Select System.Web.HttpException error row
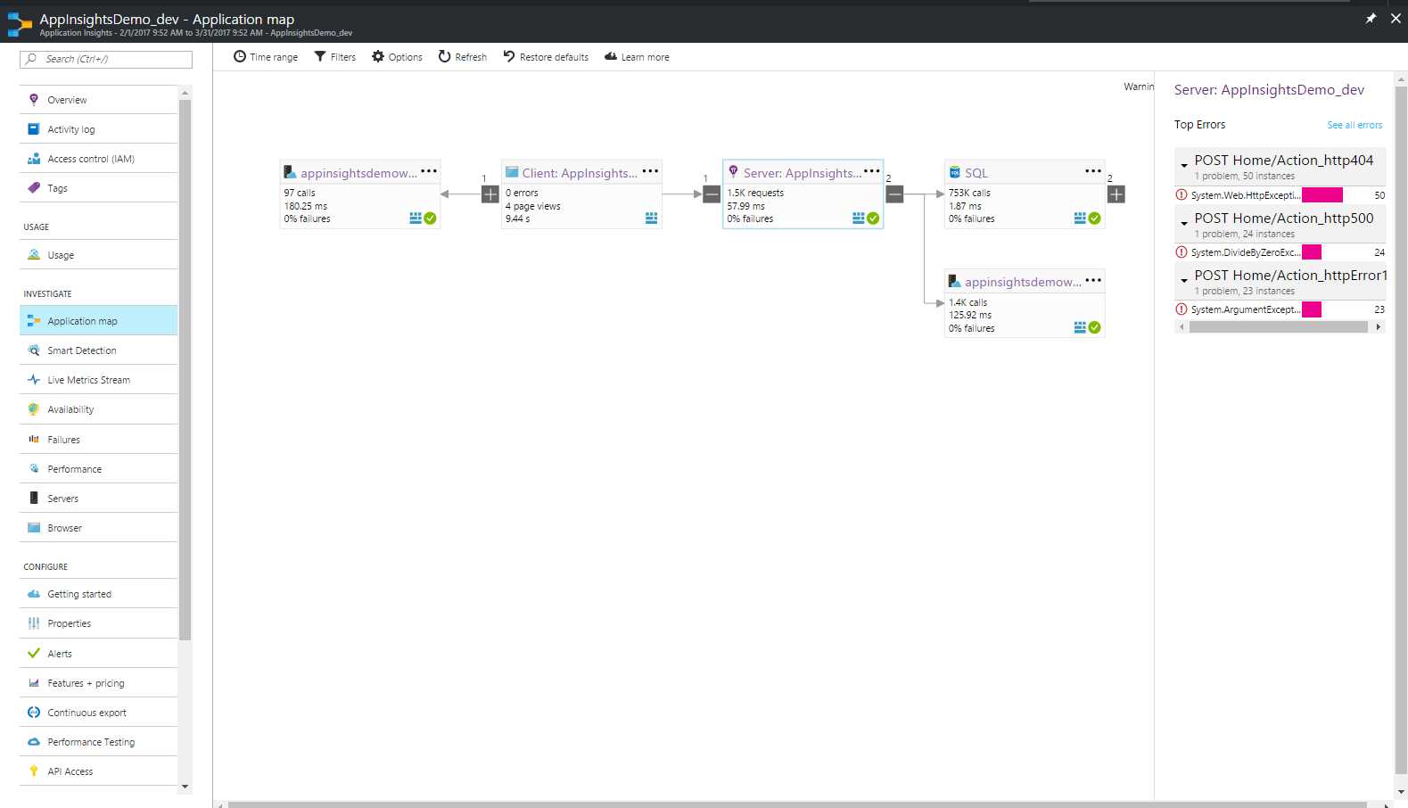Viewport: 1408px width, 808px height. point(1280,195)
